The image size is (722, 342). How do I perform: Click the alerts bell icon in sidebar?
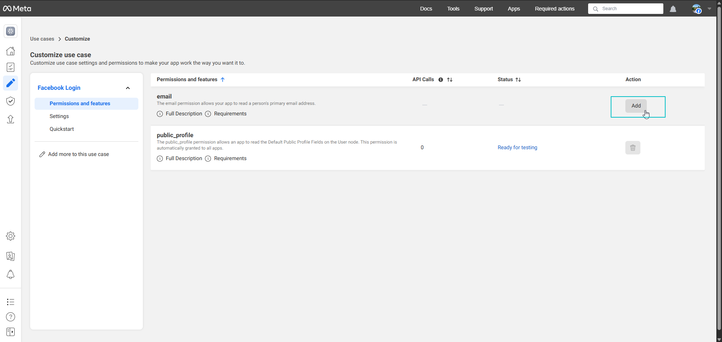(11, 275)
